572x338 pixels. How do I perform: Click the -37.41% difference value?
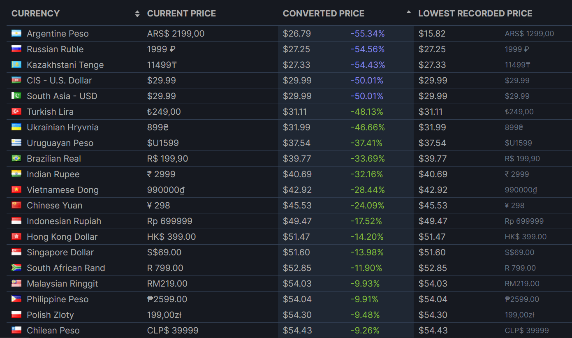coord(366,143)
